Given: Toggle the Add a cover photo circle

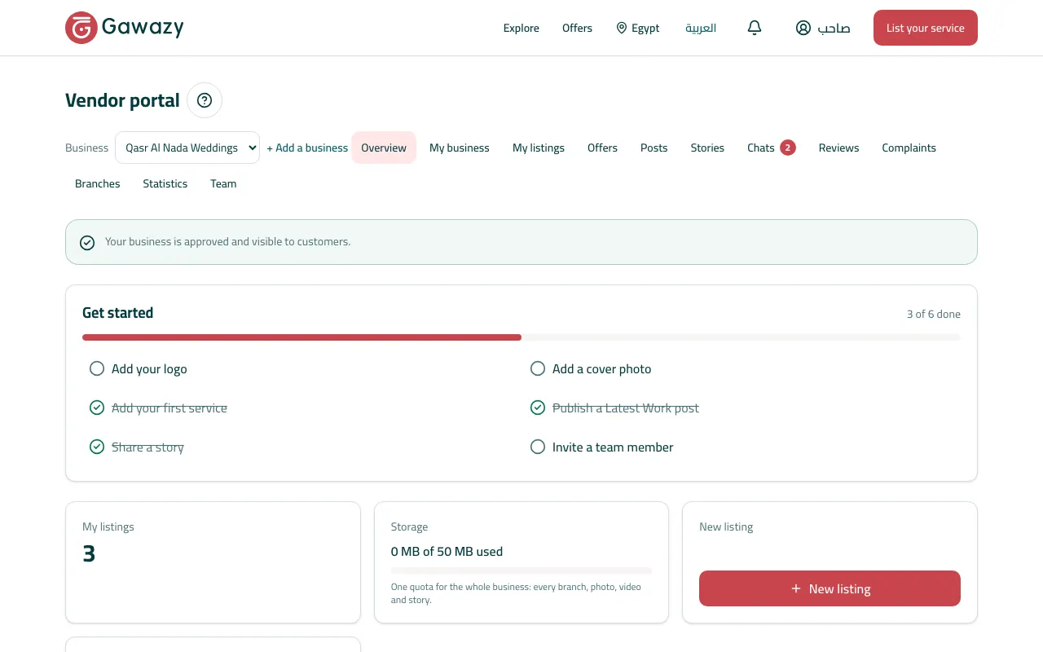Looking at the screenshot, I should point(538,368).
